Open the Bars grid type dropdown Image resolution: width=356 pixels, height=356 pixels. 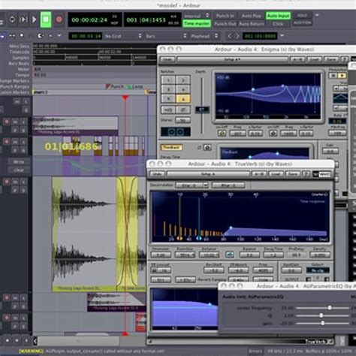(x=167, y=36)
